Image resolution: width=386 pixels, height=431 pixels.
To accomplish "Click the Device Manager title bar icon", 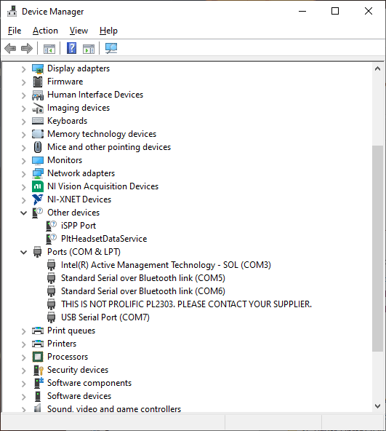I will pos(12,11).
